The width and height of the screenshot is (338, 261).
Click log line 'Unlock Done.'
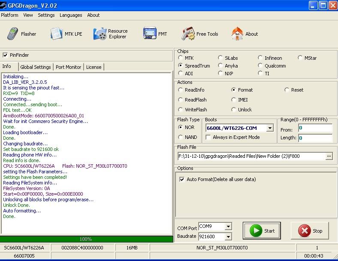click(16, 205)
